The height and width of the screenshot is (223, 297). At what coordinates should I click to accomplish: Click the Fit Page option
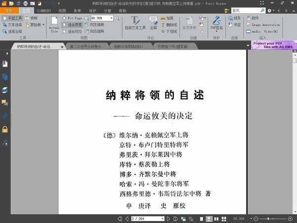[72, 18]
